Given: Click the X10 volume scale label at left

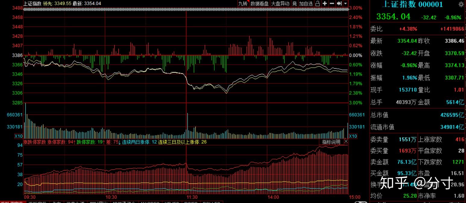Looking at the screenshot, I should [18, 136].
